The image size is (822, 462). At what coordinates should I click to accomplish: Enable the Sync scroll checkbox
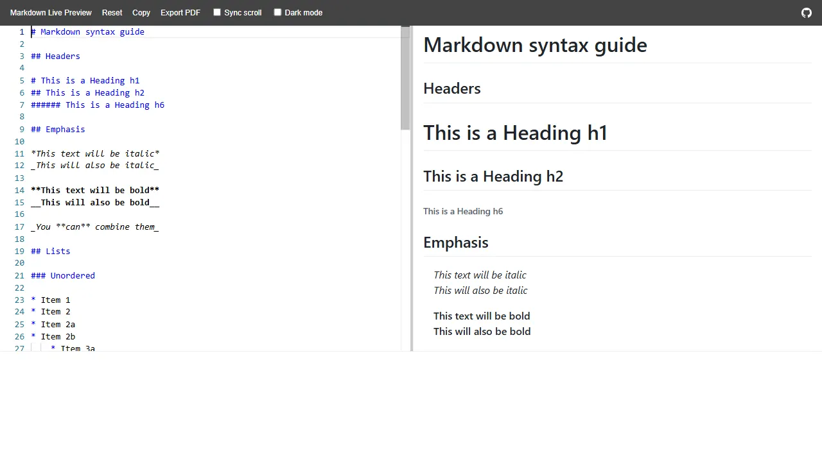pos(217,12)
